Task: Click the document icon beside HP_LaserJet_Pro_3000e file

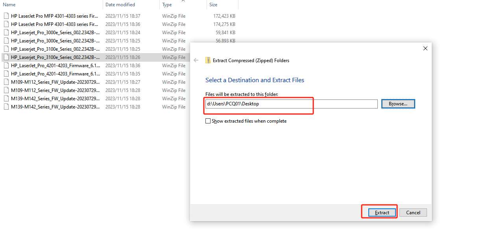Action: pos(6,32)
